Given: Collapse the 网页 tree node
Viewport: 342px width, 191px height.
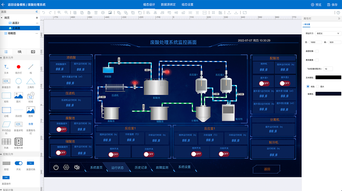Looking at the screenshot, I should coord(2,18).
